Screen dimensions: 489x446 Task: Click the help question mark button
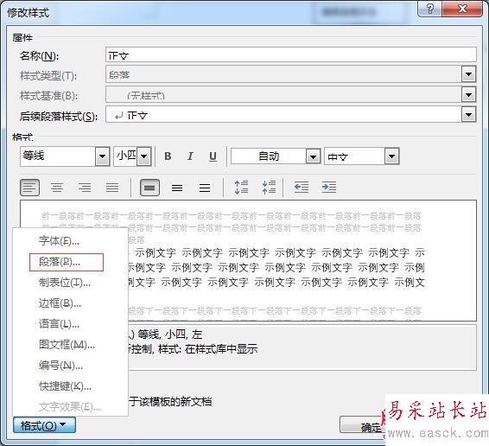(429, 9)
